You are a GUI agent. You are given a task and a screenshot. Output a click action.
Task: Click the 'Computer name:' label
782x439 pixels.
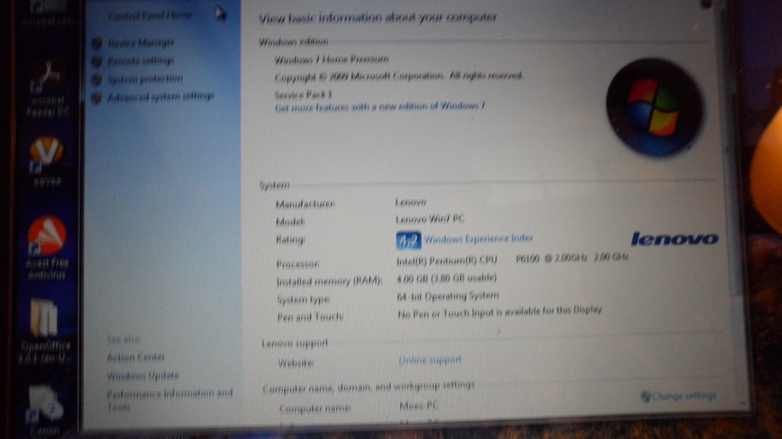click(315, 408)
